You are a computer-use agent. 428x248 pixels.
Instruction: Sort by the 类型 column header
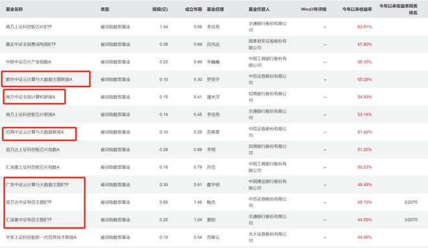105,9
